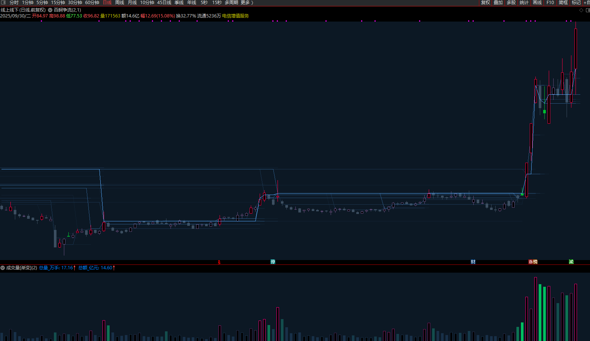This screenshot has height=341, width=590.
Task: Toggle 叠加 overlay mode
Action: (x=498, y=3)
